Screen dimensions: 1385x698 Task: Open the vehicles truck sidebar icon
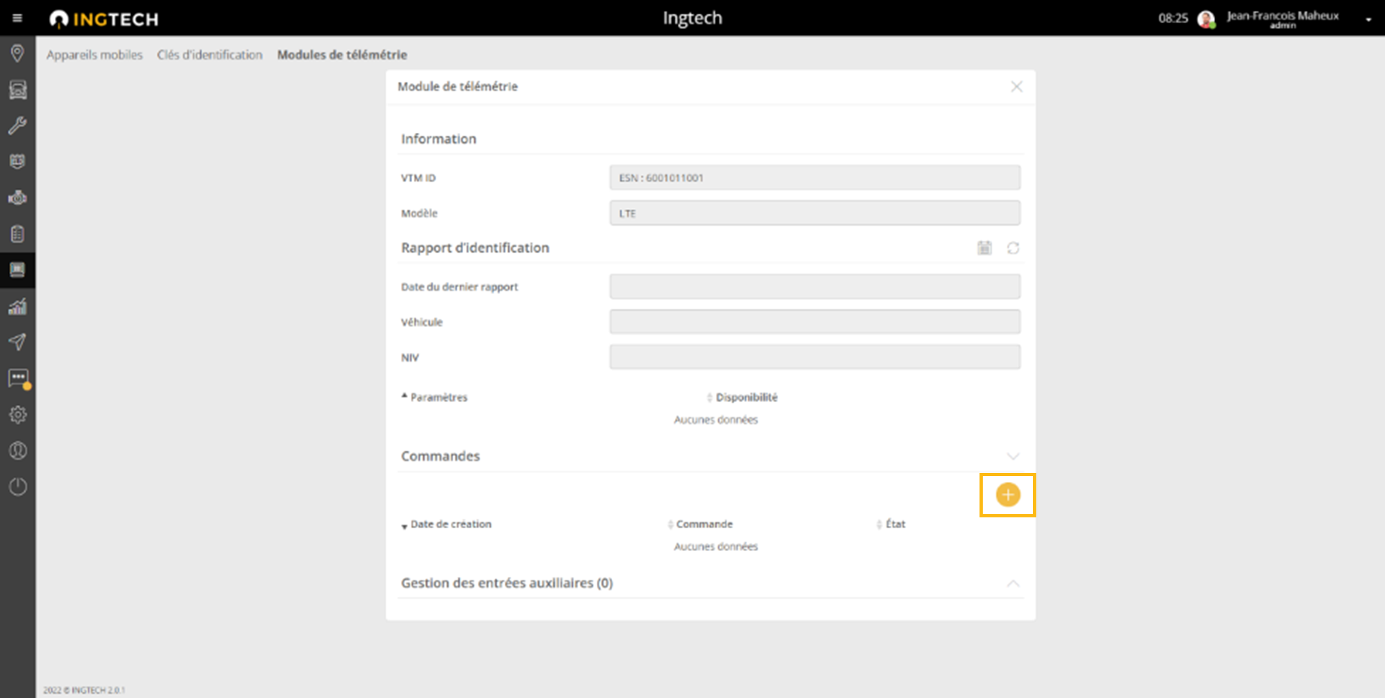click(17, 90)
